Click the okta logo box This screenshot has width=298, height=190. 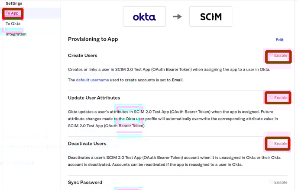(144, 16)
